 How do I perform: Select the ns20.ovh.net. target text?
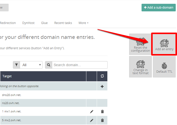tap(11, 103)
